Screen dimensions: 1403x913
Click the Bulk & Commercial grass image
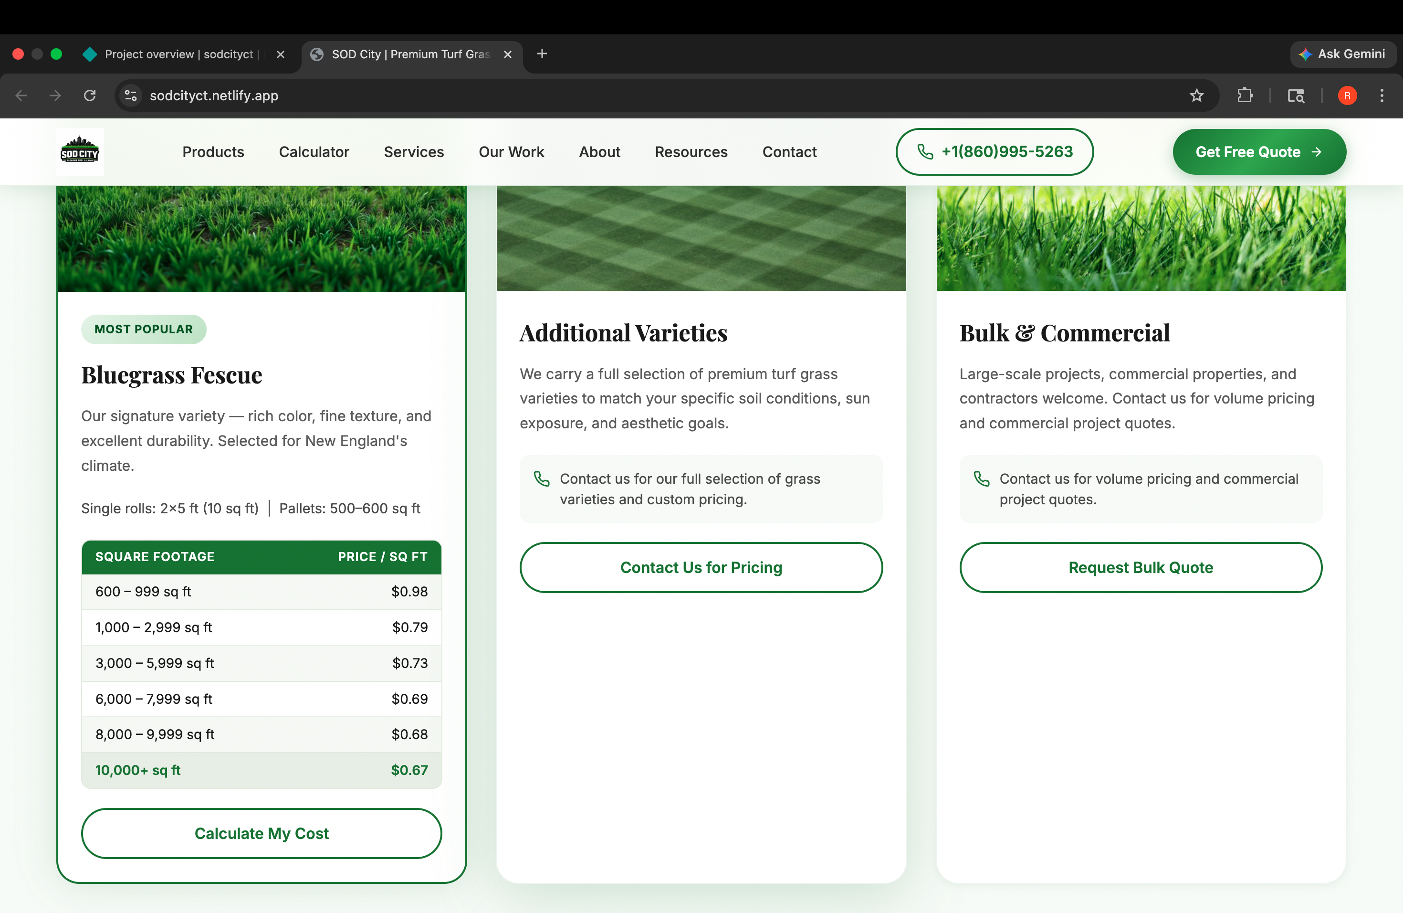(x=1141, y=238)
